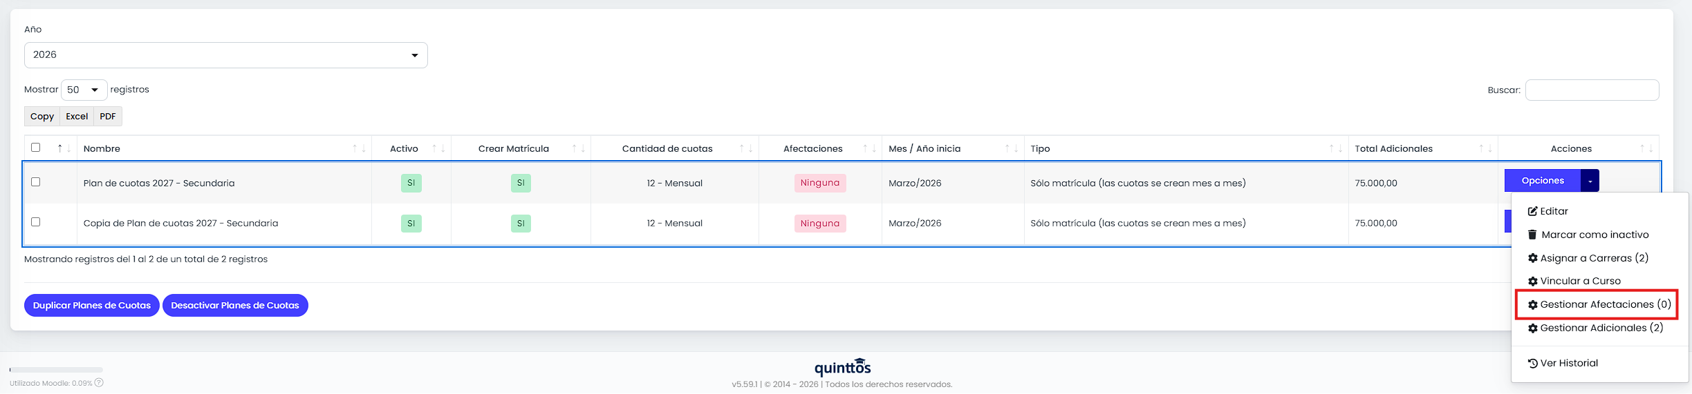Click the SI Activo badge in the first row
The height and width of the screenshot is (394, 1692).
tap(411, 183)
